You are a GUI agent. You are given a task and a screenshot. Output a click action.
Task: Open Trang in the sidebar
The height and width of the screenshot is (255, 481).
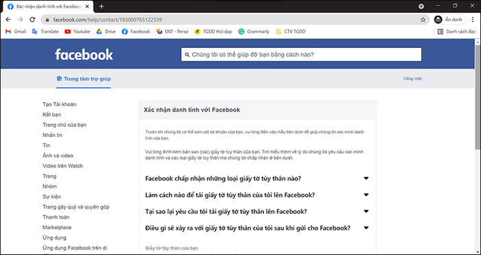(49, 176)
